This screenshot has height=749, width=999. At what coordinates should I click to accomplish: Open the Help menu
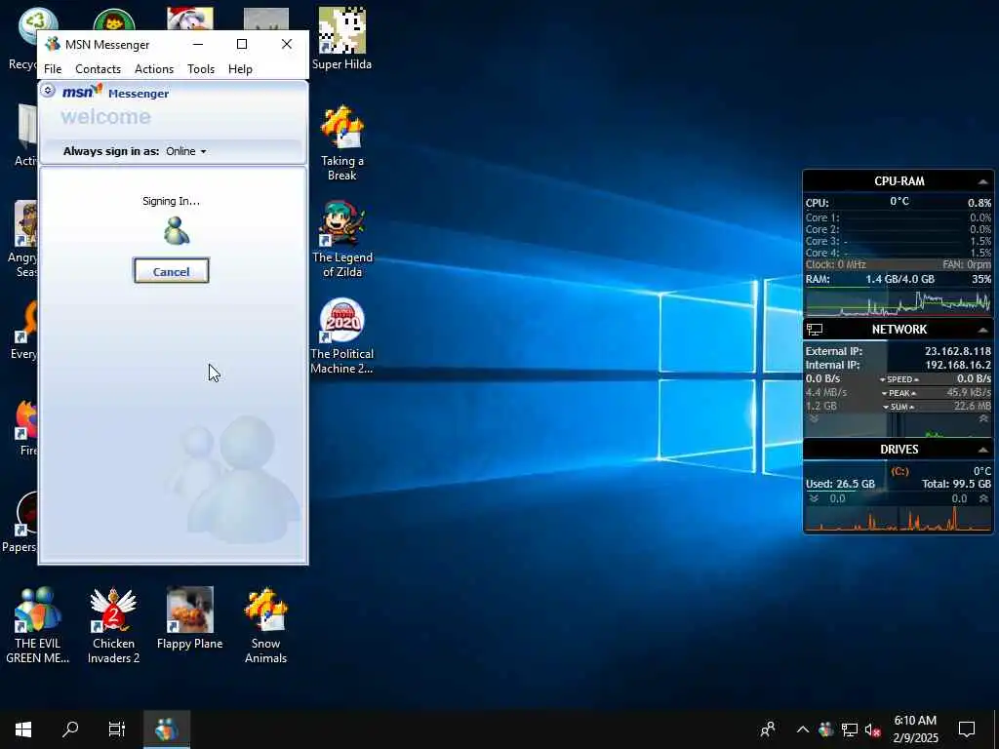(240, 69)
